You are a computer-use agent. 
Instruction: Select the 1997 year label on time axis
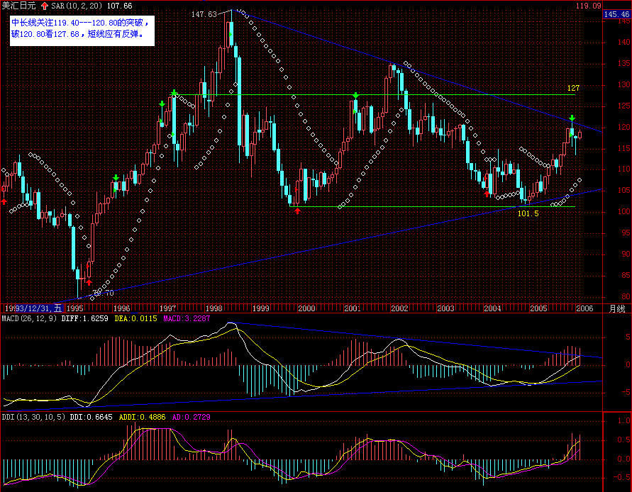[x=167, y=308]
